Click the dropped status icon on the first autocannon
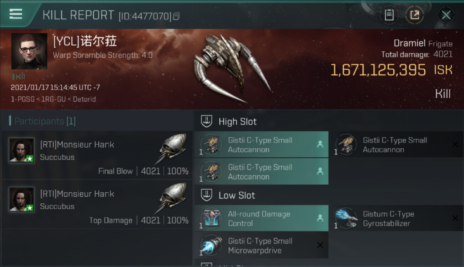The image size is (464, 267). [x=320, y=144]
